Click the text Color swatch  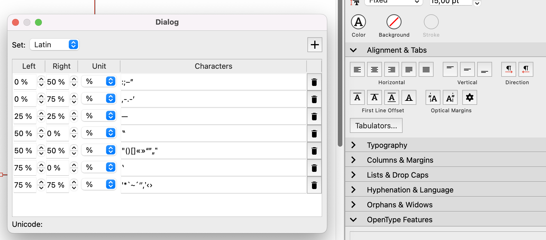point(358,22)
